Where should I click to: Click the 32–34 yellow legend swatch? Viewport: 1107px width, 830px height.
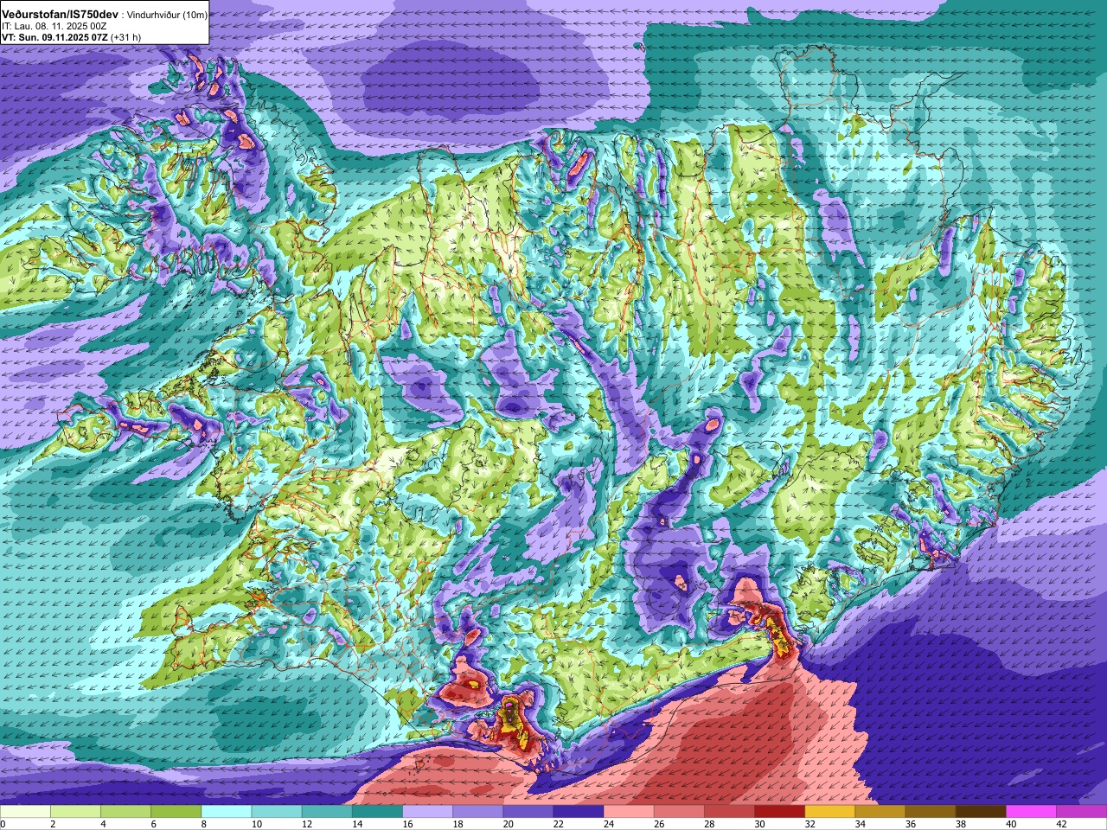pos(830,812)
